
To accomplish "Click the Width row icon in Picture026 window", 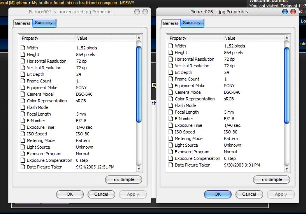I will pos(171,46).
